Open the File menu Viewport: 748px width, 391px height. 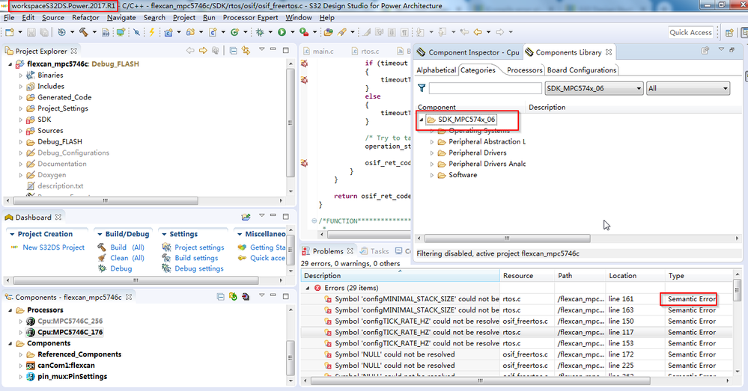tap(9, 18)
